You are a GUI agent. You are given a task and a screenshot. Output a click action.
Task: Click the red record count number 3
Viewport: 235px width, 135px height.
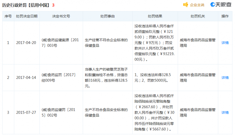coord(53,5)
